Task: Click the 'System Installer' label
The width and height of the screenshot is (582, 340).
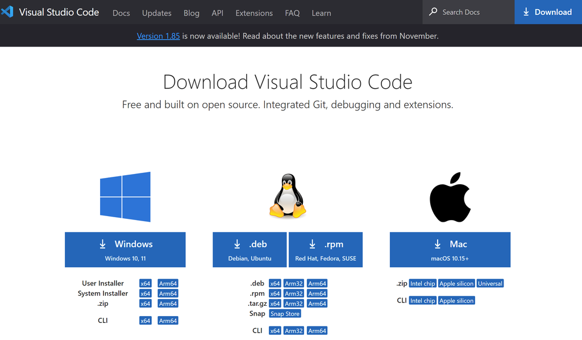Action: point(103,293)
